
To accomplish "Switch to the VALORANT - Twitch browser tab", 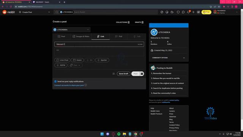I will click(x=46, y=2).
